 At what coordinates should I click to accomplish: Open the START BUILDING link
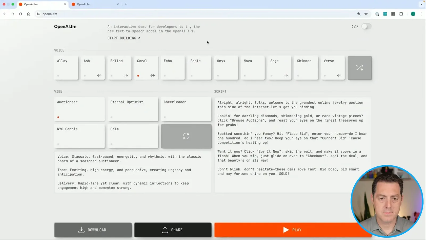[x=124, y=38]
